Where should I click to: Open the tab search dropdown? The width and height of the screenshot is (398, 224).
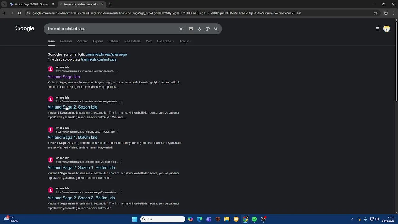[4, 4]
